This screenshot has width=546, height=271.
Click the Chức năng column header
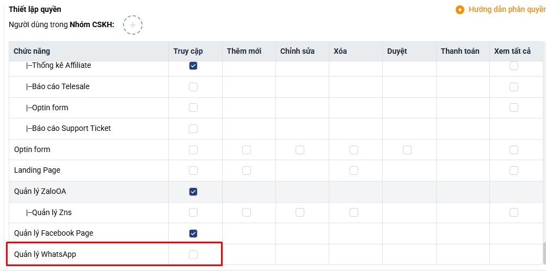click(x=32, y=52)
